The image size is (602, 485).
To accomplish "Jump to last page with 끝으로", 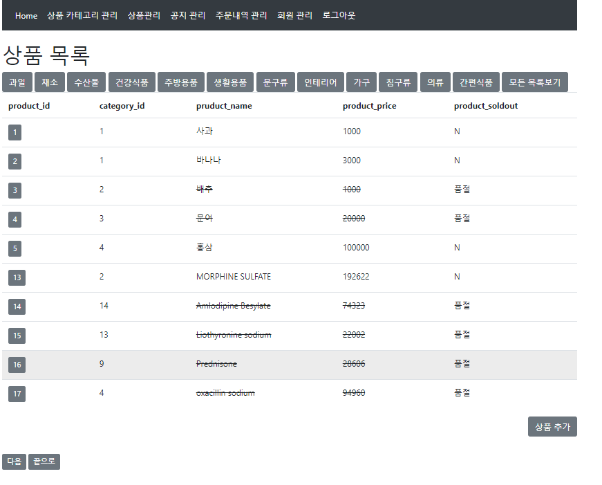I will 44,461.
